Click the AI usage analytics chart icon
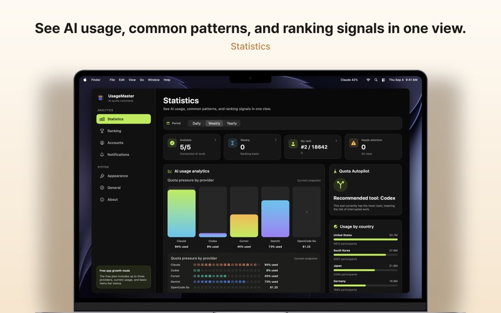Image resolution: width=501 pixels, height=313 pixels. point(170,171)
